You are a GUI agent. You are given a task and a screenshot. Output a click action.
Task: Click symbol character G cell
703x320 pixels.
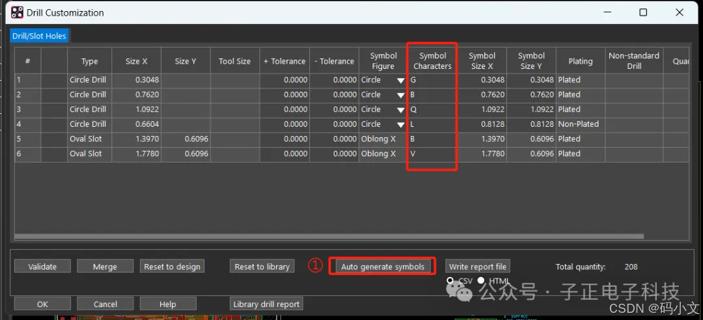[432, 80]
